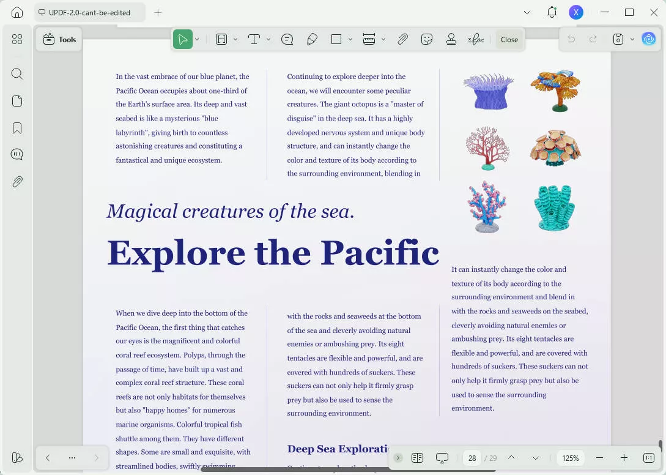Viewport: 666px width, 475px height.
Task: Open the Comments list panel
Action: [17, 154]
